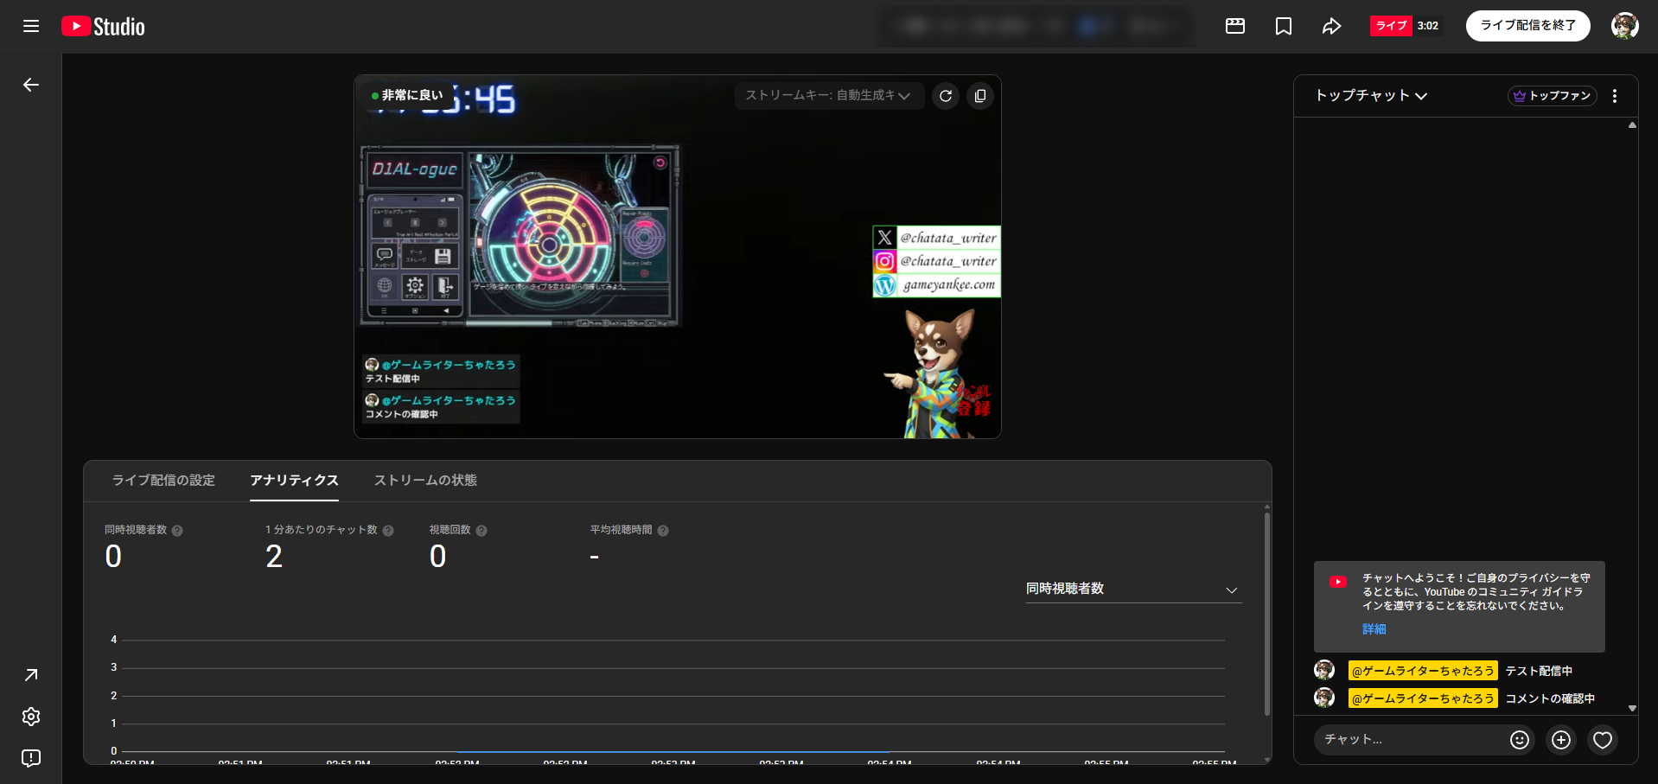Click the share arrow icon
Screen dimensions: 1658x784
click(1331, 26)
